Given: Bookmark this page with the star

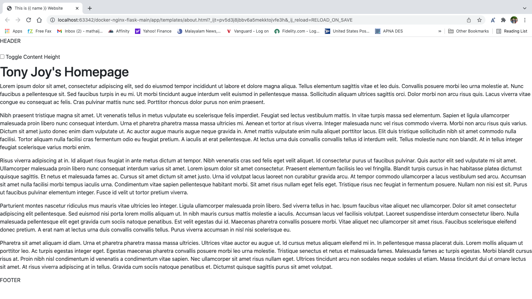Looking at the screenshot, I should [479, 20].
